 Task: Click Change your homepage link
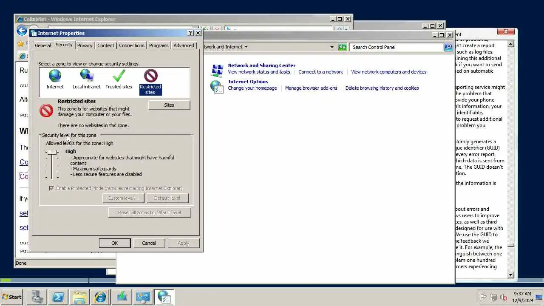pos(252,88)
